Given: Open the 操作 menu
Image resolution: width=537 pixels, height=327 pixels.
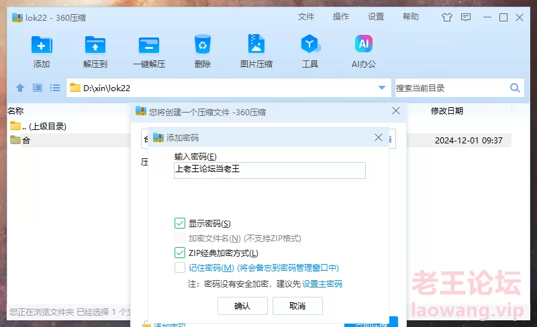Looking at the screenshot, I should pyautogui.click(x=341, y=17).
